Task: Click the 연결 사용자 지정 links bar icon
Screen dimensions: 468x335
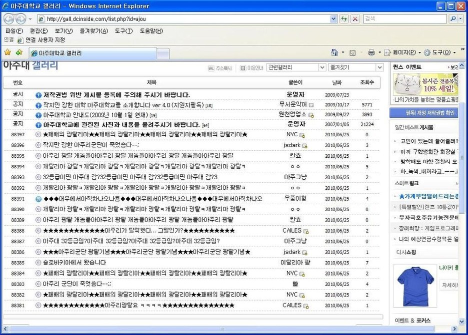Action: click(20, 40)
